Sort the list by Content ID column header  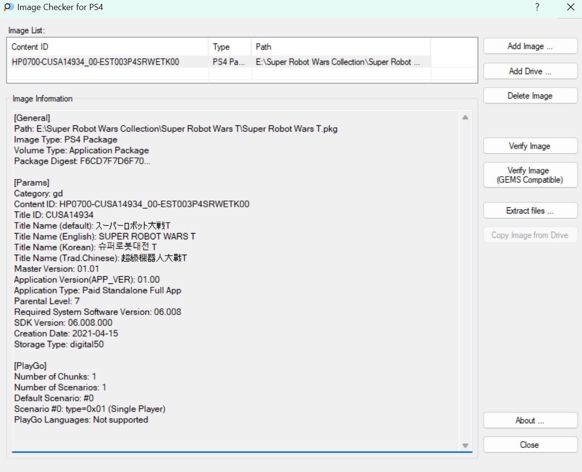pyautogui.click(x=108, y=47)
